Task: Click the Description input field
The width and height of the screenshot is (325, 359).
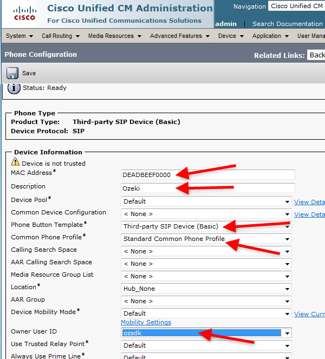Action: (x=208, y=188)
